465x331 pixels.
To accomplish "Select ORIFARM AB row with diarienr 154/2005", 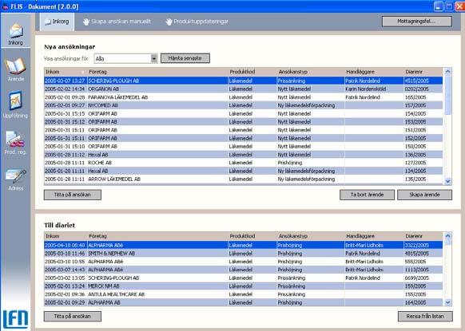I will click(243, 114).
